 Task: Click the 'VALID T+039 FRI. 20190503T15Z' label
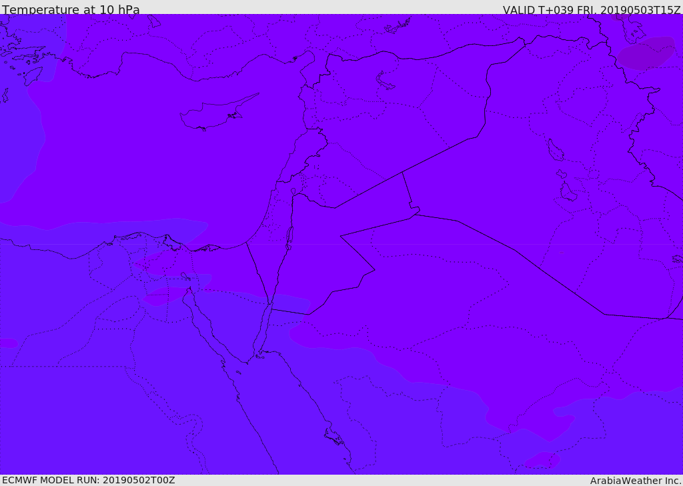click(x=592, y=9)
